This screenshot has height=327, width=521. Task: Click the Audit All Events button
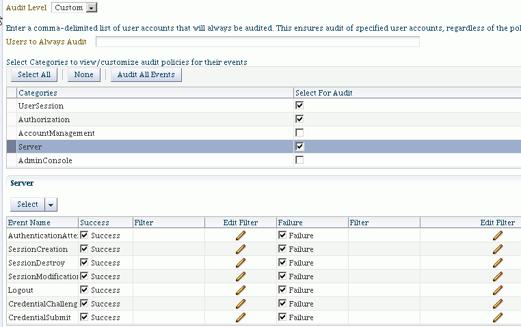pyautogui.click(x=146, y=74)
